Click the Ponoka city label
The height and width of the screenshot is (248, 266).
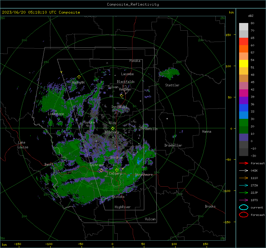(x=135, y=61)
